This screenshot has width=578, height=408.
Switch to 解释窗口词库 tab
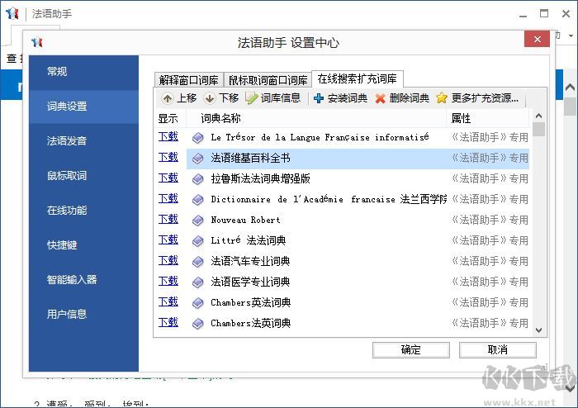(x=189, y=79)
